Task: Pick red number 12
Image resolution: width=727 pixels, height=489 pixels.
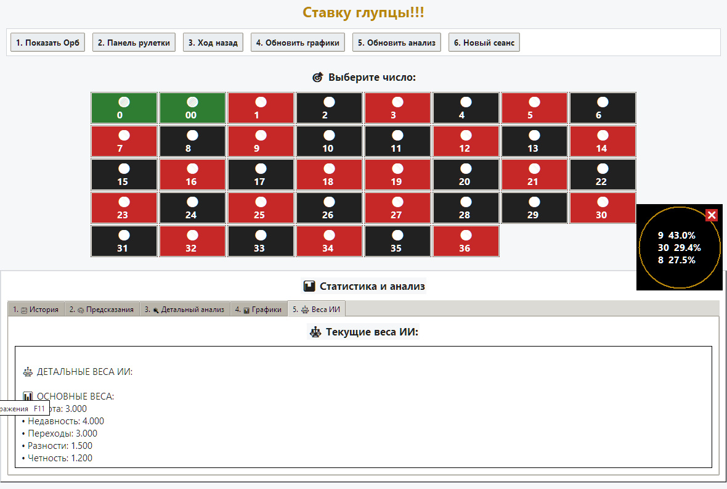Action: coord(466,141)
